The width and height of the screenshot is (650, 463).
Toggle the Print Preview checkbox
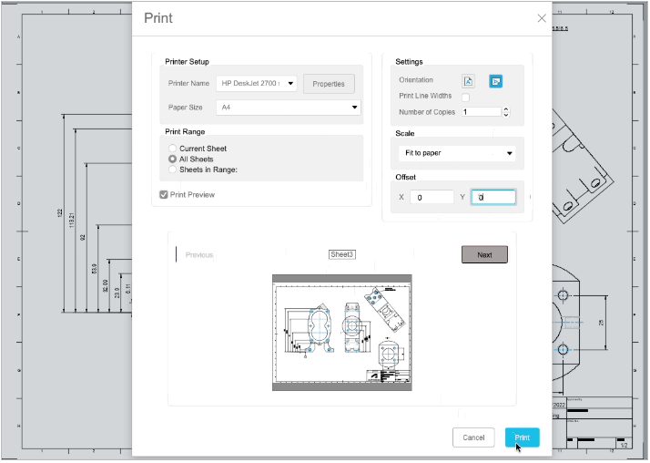[x=164, y=194]
